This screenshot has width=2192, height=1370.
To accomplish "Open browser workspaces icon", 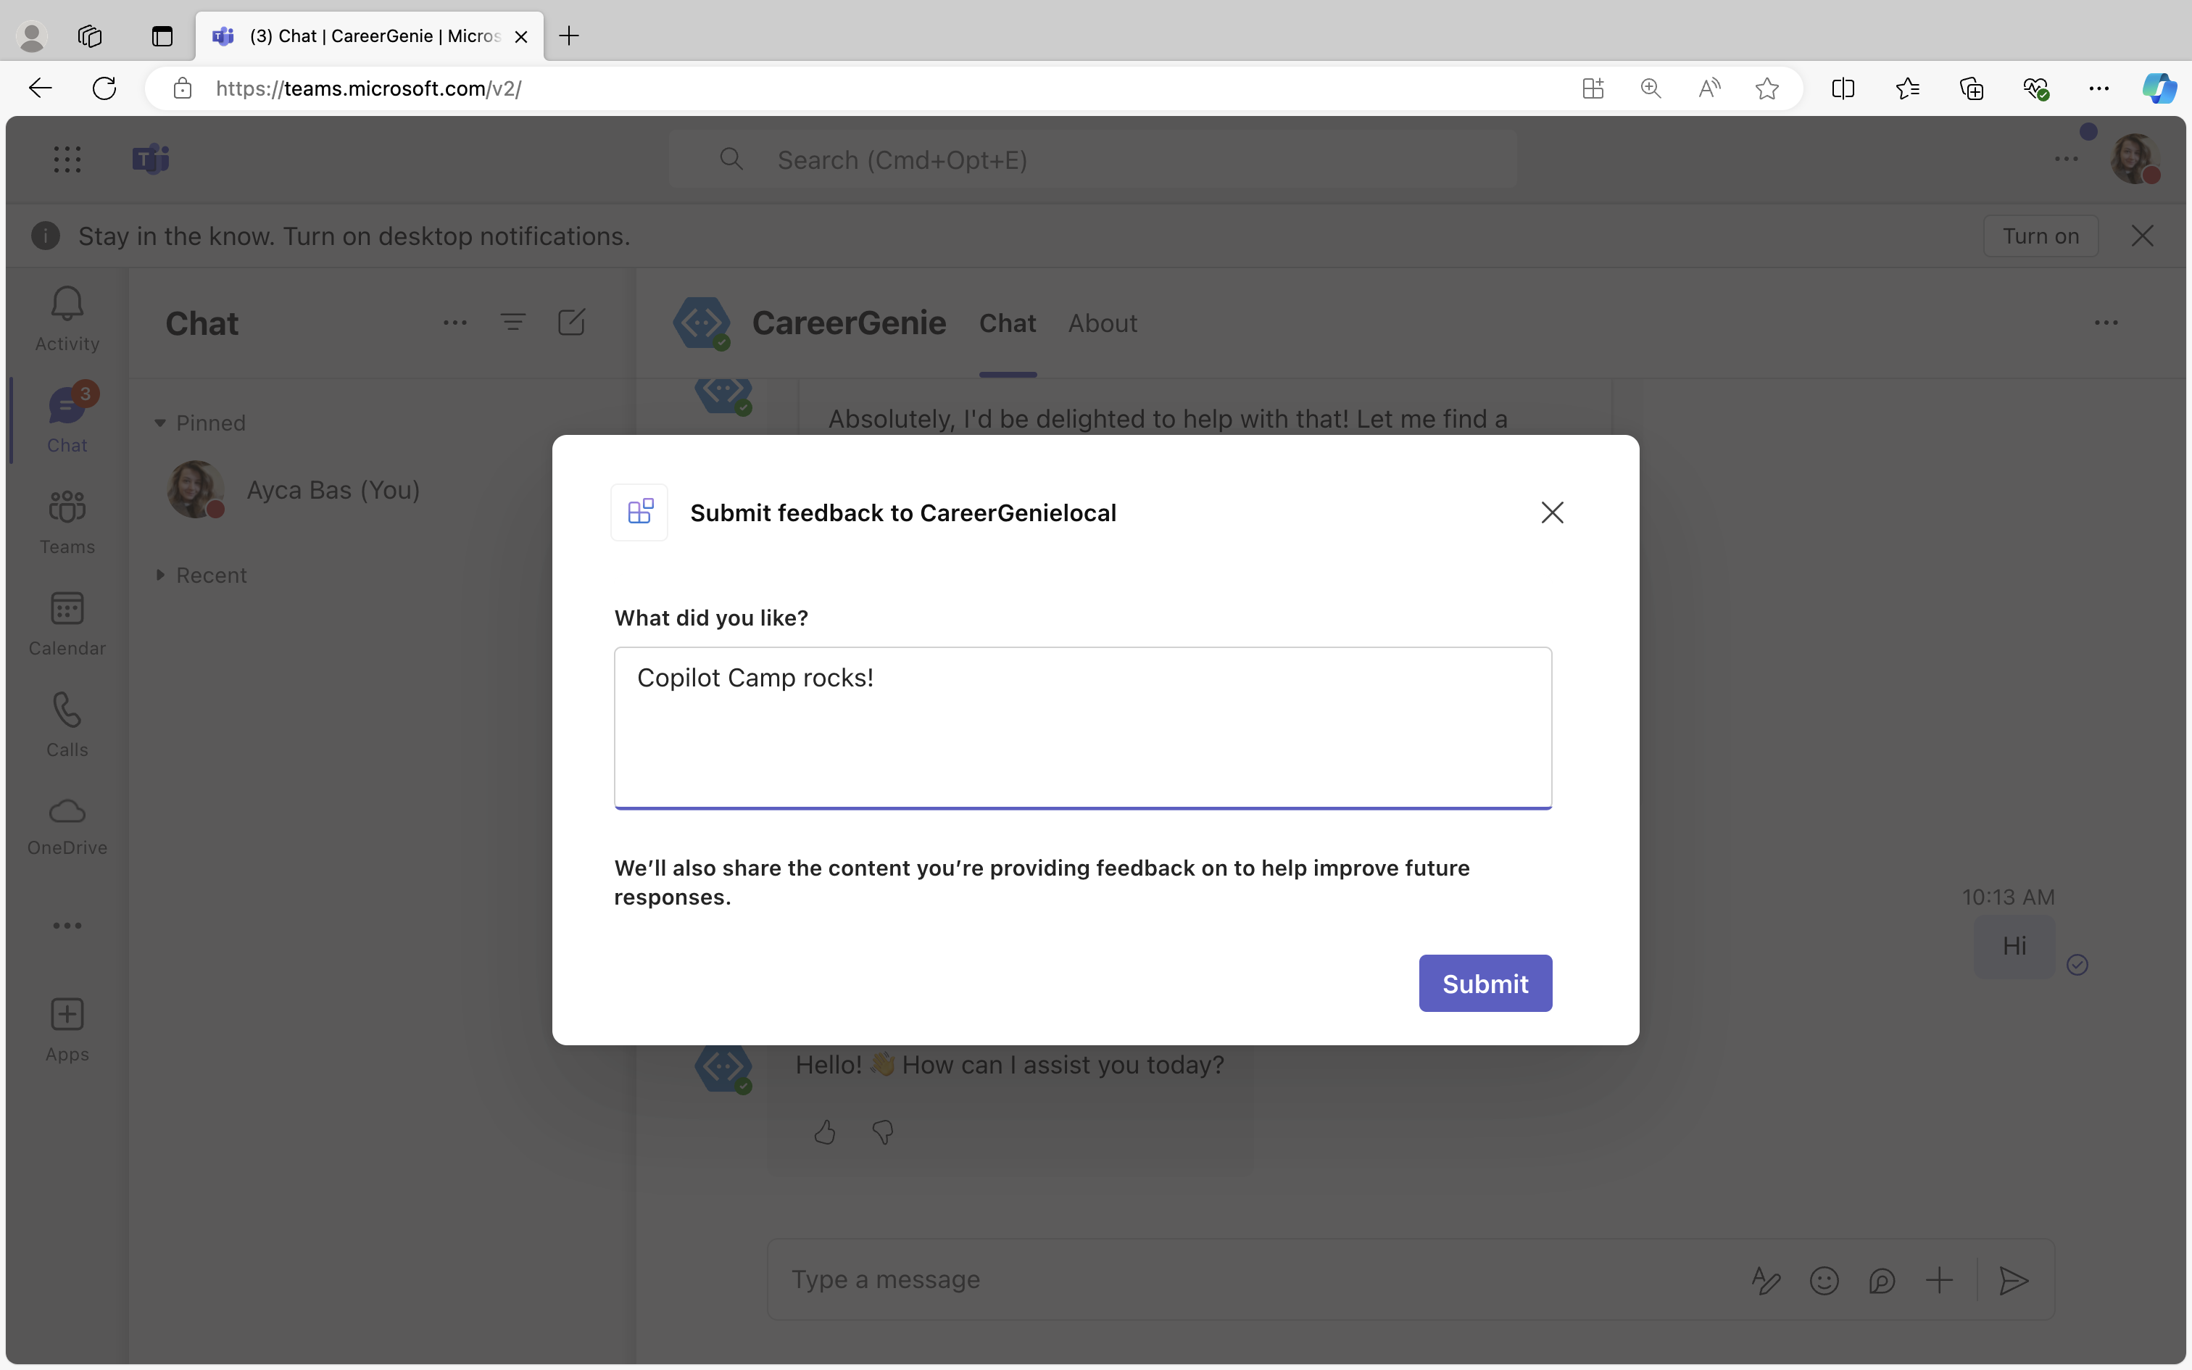I will (90, 36).
